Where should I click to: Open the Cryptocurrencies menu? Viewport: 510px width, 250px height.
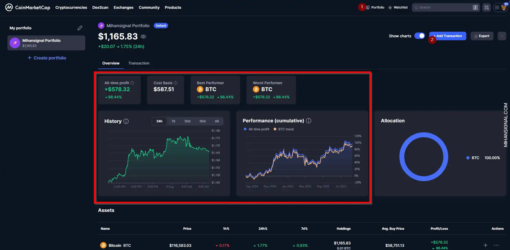point(71,7)
